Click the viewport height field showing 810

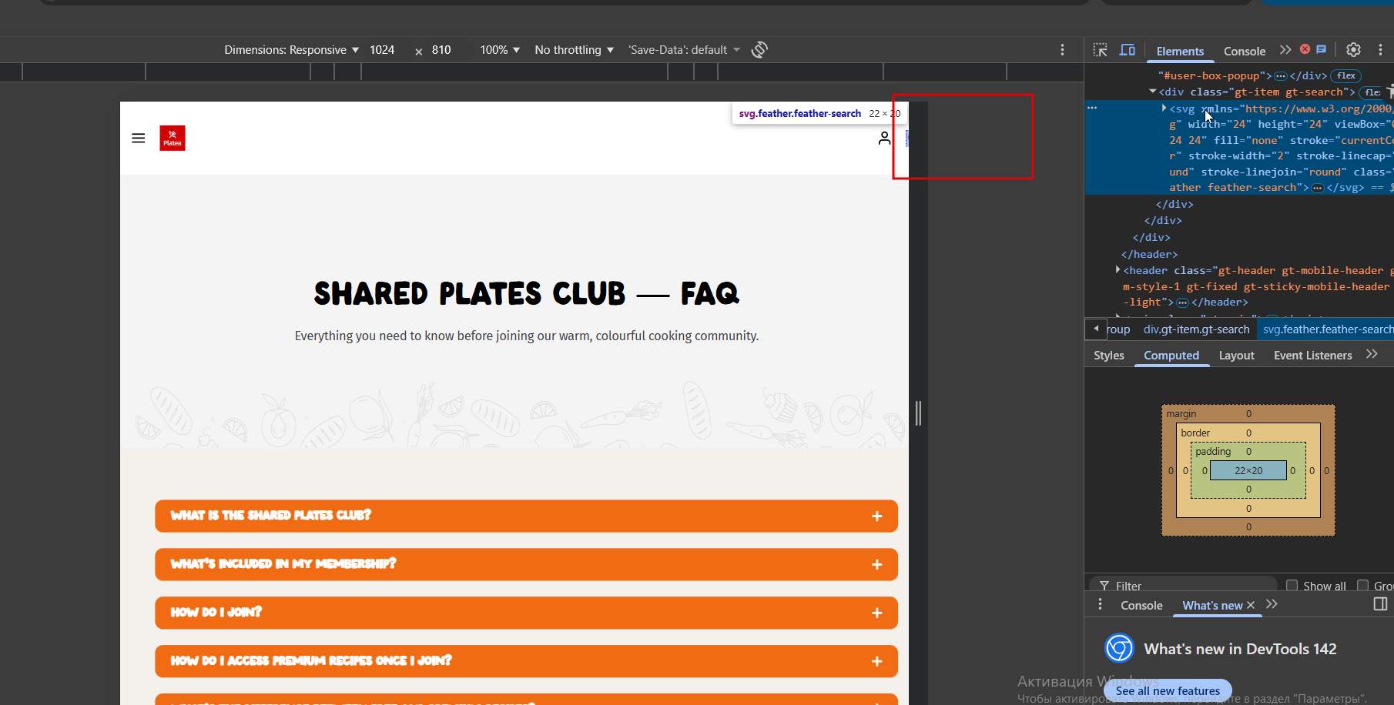point(441,50)
